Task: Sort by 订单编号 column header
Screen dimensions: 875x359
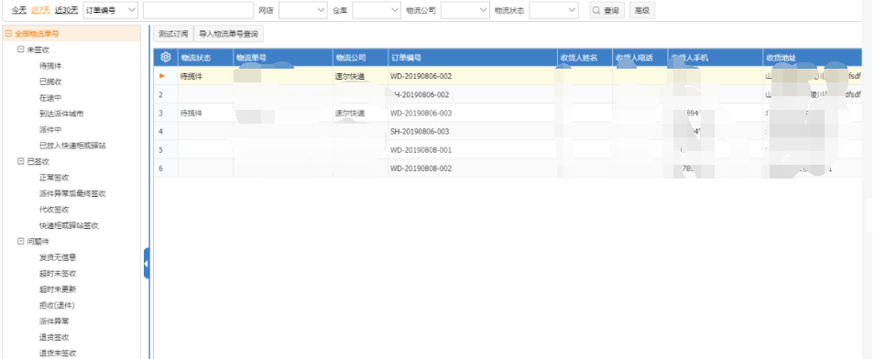Action: point(472,58)
